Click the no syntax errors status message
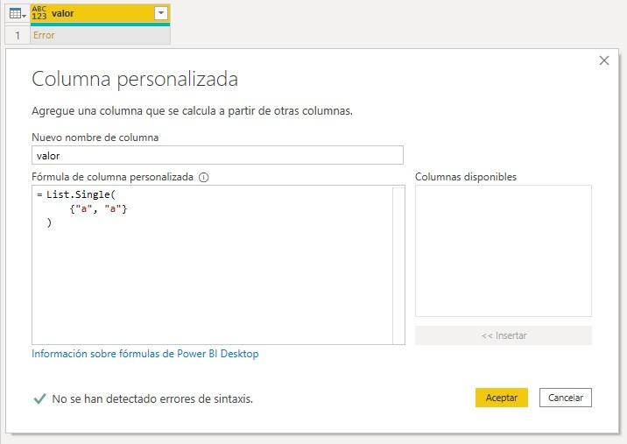Viewport: 627px width, 444px height. coord(152,398)
